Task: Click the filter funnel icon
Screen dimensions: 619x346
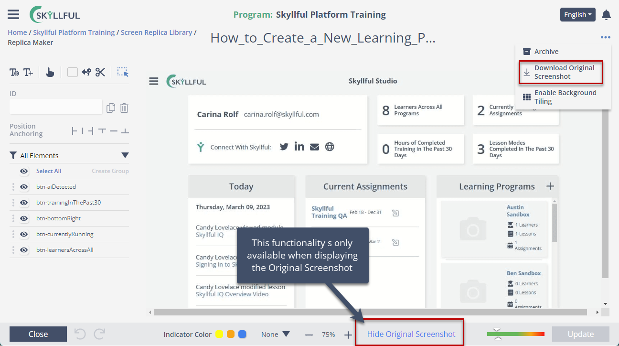Action: pyautogui.click(x=13, y=155)
